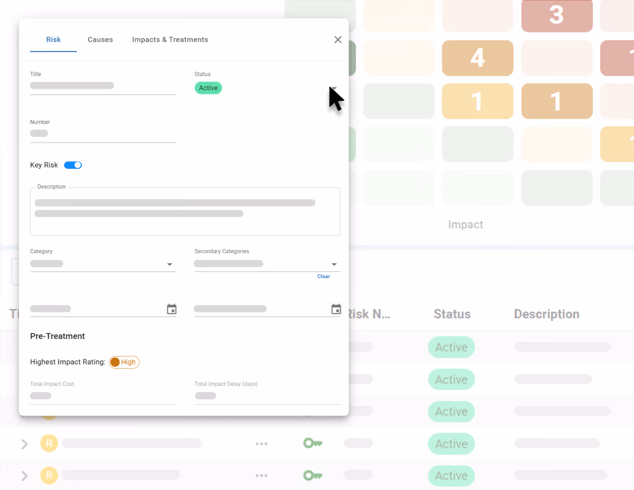This screenshot has width=634, height=490.
Task: Sort by the Description column header
Action: 546,314
